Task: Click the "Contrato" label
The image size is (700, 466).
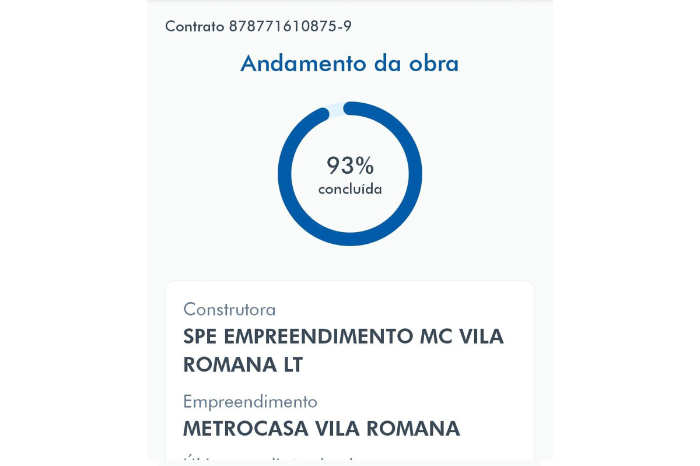Action: (x=194, y=26)
